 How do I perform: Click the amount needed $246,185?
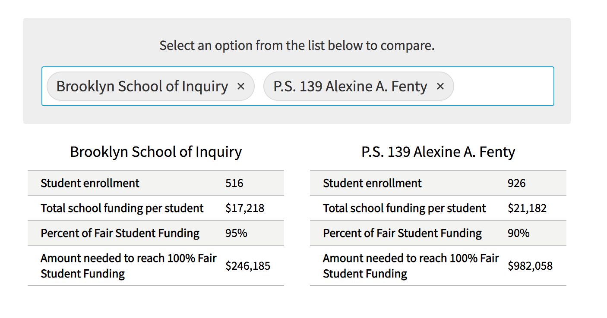[x=248, y=266]
